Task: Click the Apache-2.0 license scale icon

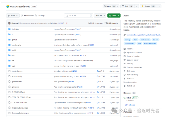Action: coord(125,52)
